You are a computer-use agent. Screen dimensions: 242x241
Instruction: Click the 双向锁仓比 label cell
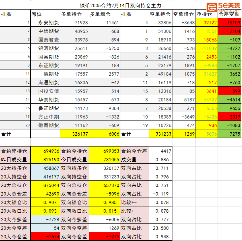75,202
